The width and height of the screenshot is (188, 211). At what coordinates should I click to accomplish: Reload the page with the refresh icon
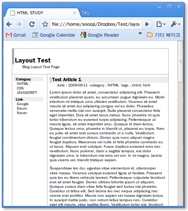point(32,24)
